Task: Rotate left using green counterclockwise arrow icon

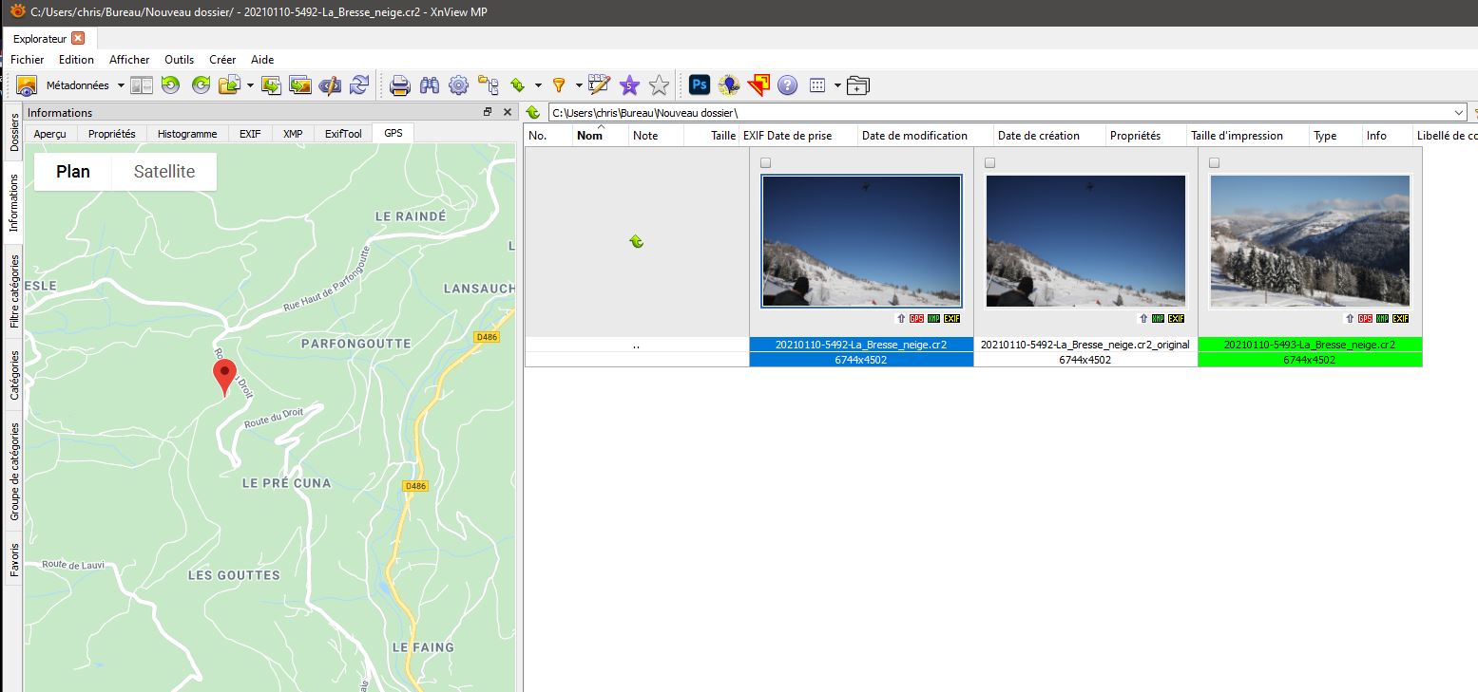Action: click(170, 85)
